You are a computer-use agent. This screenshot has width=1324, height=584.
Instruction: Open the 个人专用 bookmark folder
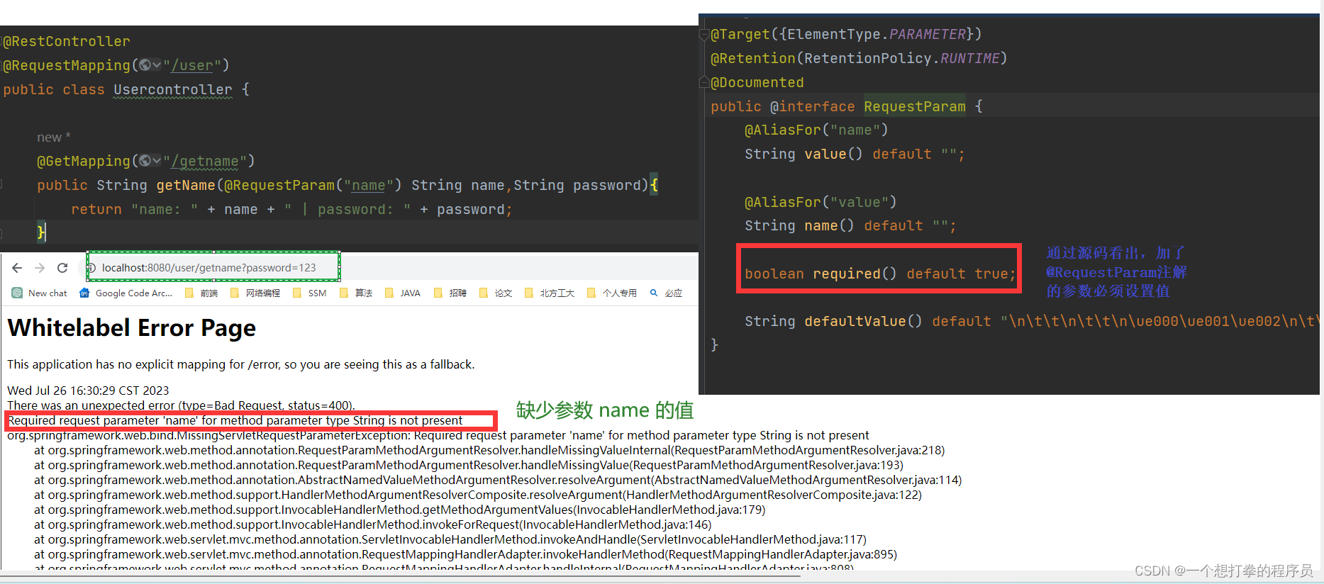[x=612, y=293]
